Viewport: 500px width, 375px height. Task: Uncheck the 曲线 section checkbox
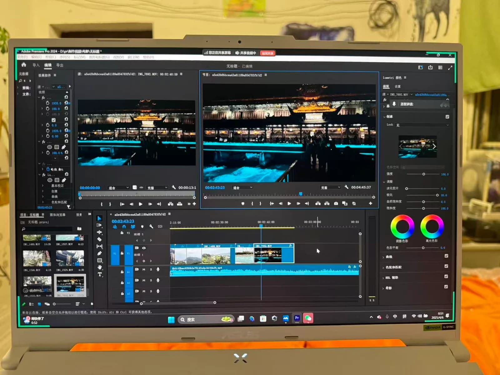[x=446, y=256]
